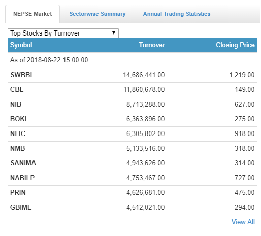
Task: Select NIB turnover 8,713,288.00
Action: point(146,104)
